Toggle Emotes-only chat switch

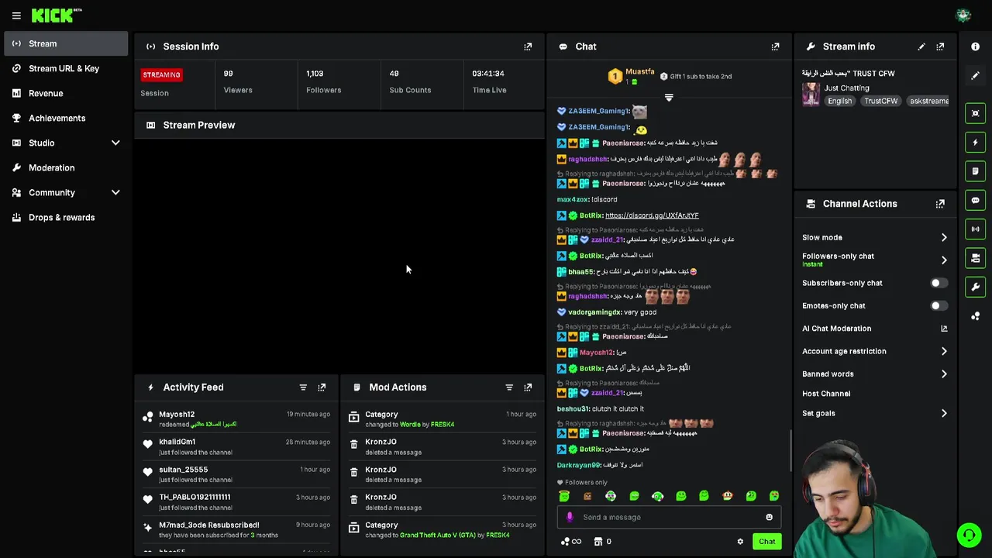coord(938,305)
